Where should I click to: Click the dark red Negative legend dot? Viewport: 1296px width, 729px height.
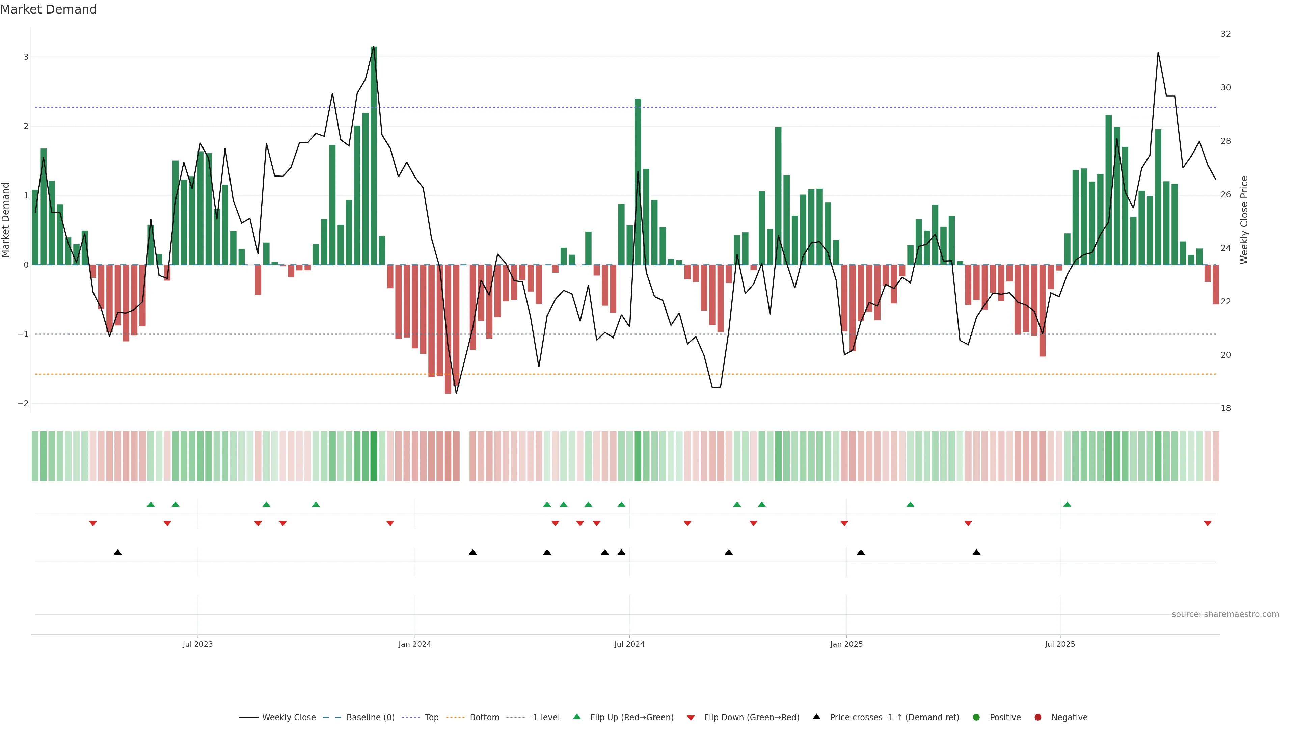(1037, 717)
